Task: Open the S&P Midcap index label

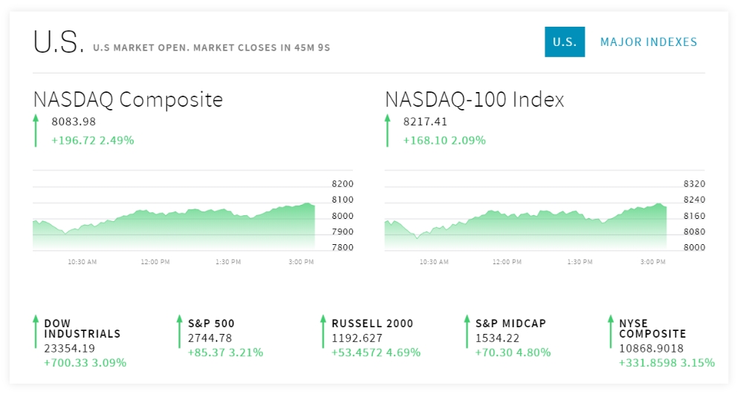Action: click(x=511, y=324)
